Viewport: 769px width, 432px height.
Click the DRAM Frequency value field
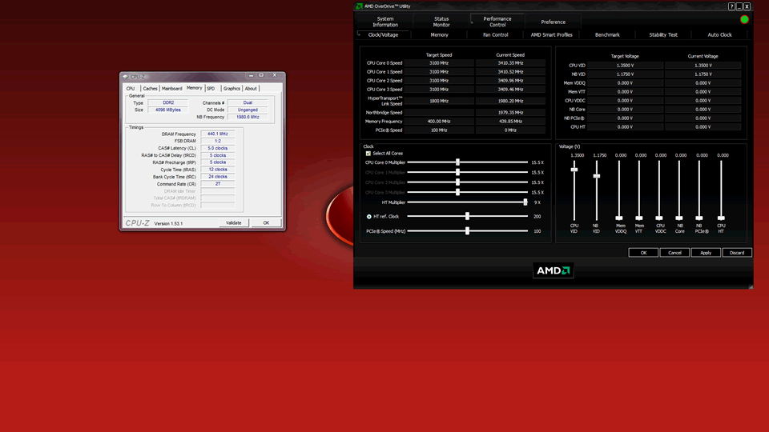[217, 134]
